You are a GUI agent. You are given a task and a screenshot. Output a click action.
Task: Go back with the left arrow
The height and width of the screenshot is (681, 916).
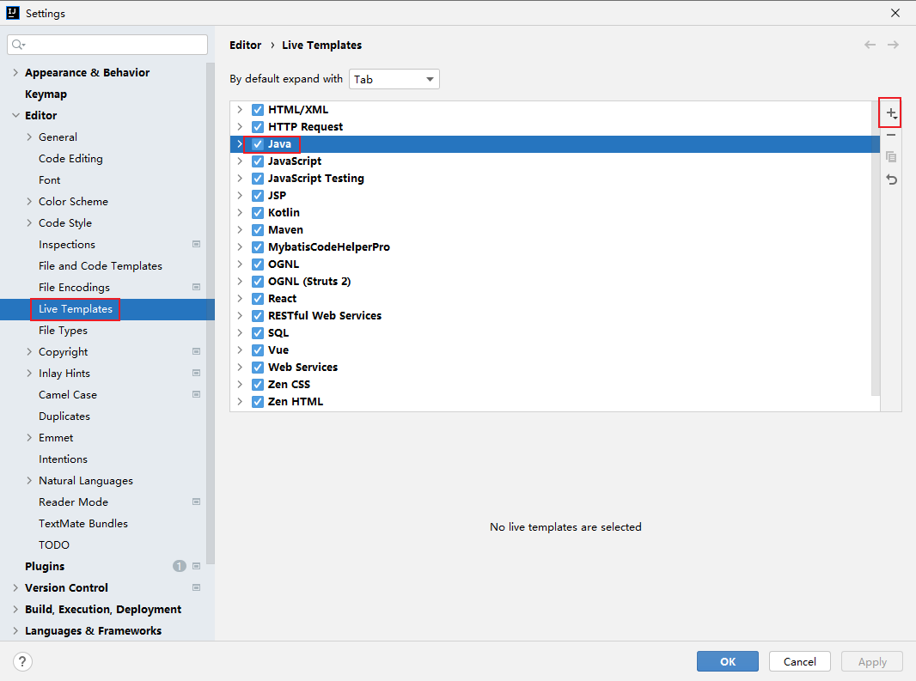point(870,45)
